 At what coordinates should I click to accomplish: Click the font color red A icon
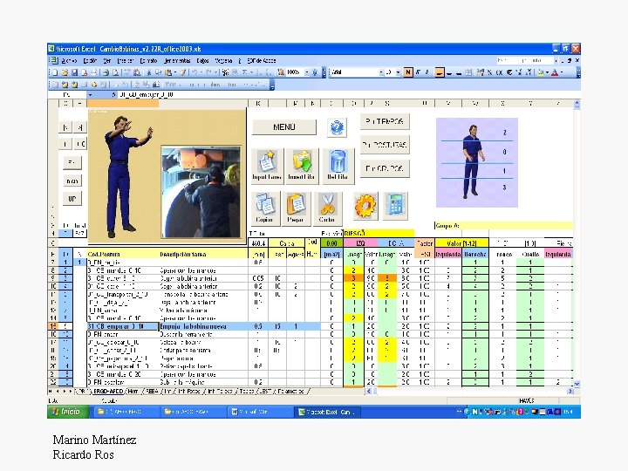click(x=555, y=72)
